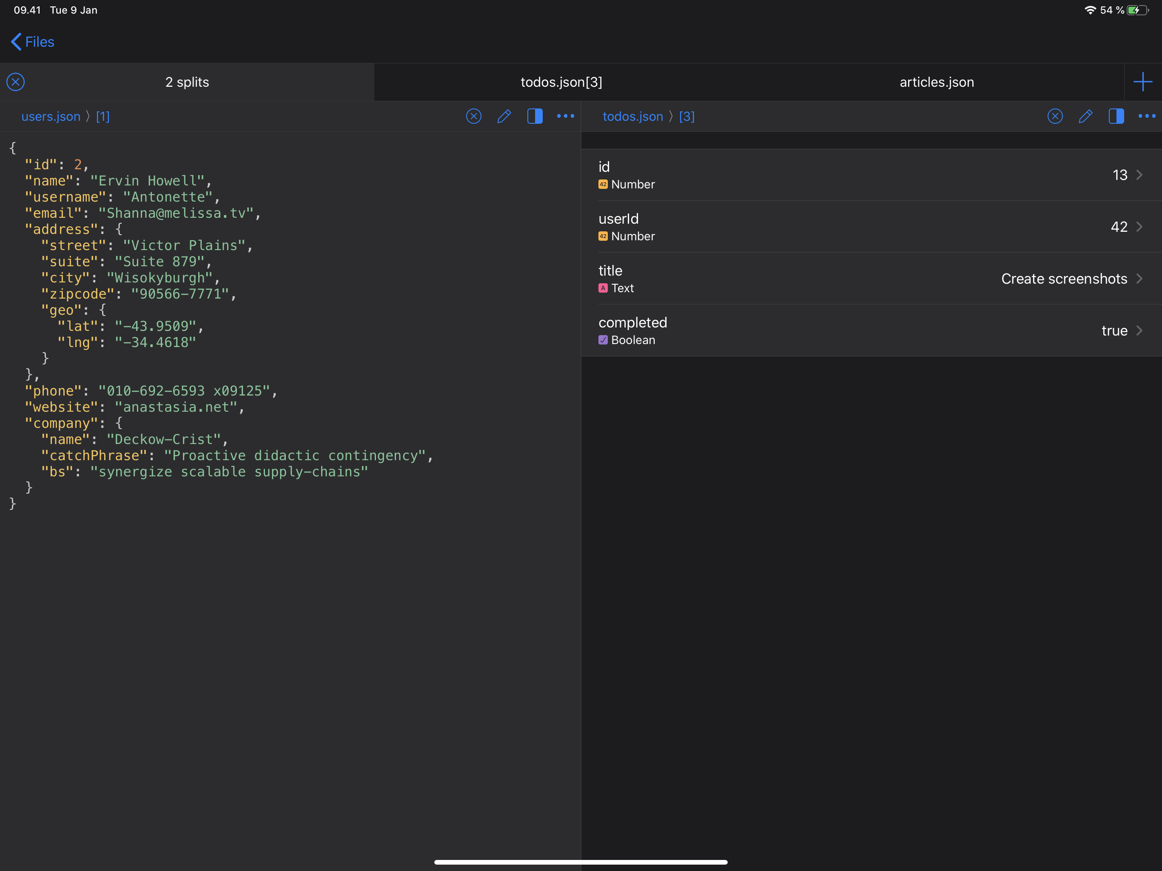1162x871 pixels.
Task: Add a new tab with plus icon
Action: 1142,82
